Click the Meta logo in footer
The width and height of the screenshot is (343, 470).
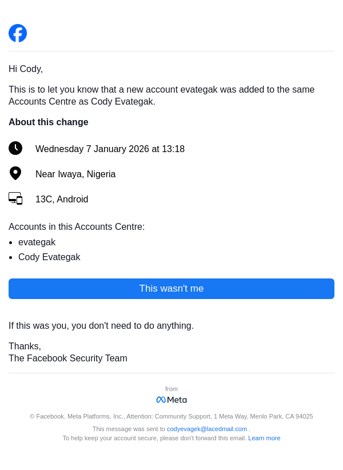(171, 400)
